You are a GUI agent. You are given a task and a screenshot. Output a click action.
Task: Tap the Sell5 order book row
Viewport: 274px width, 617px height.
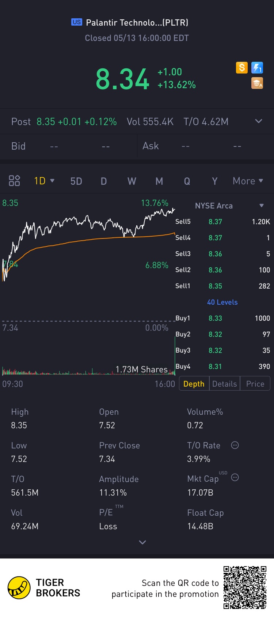tap(222, 222)
